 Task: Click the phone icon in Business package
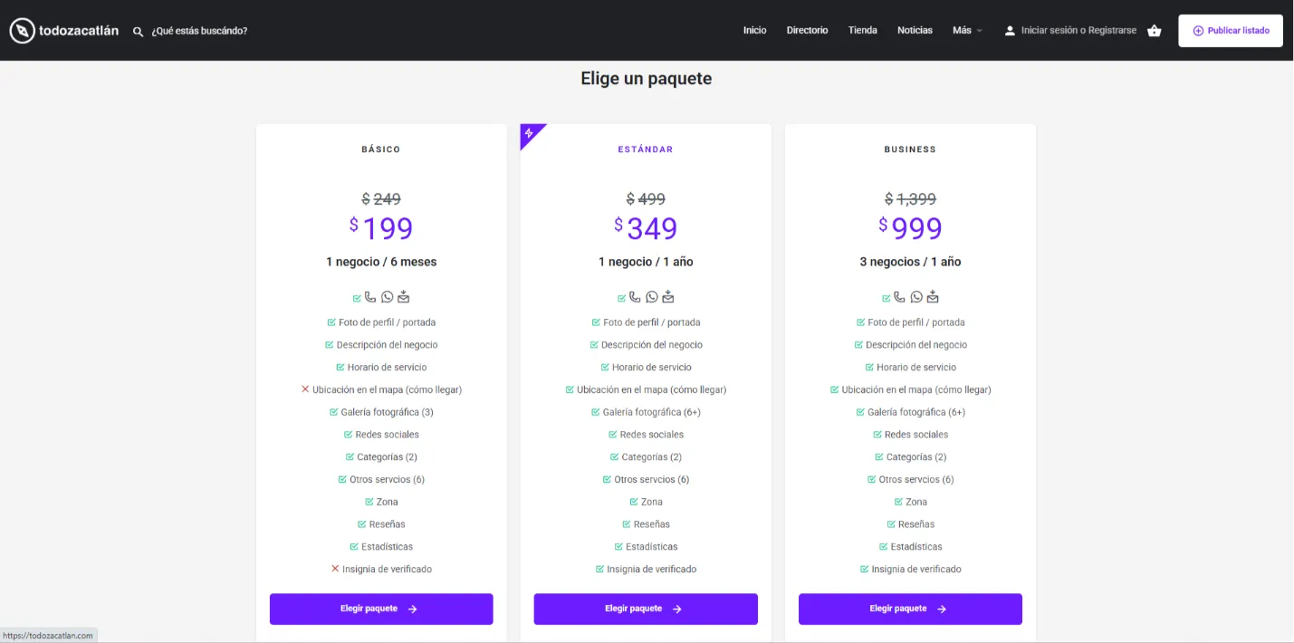point(899,297)
